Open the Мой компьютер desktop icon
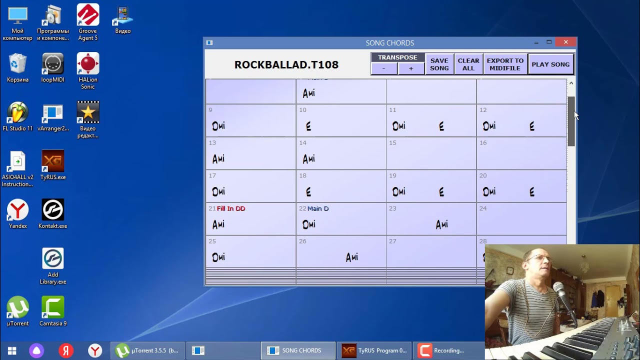This screenshot has width=640, height=360. pos(17,23)
